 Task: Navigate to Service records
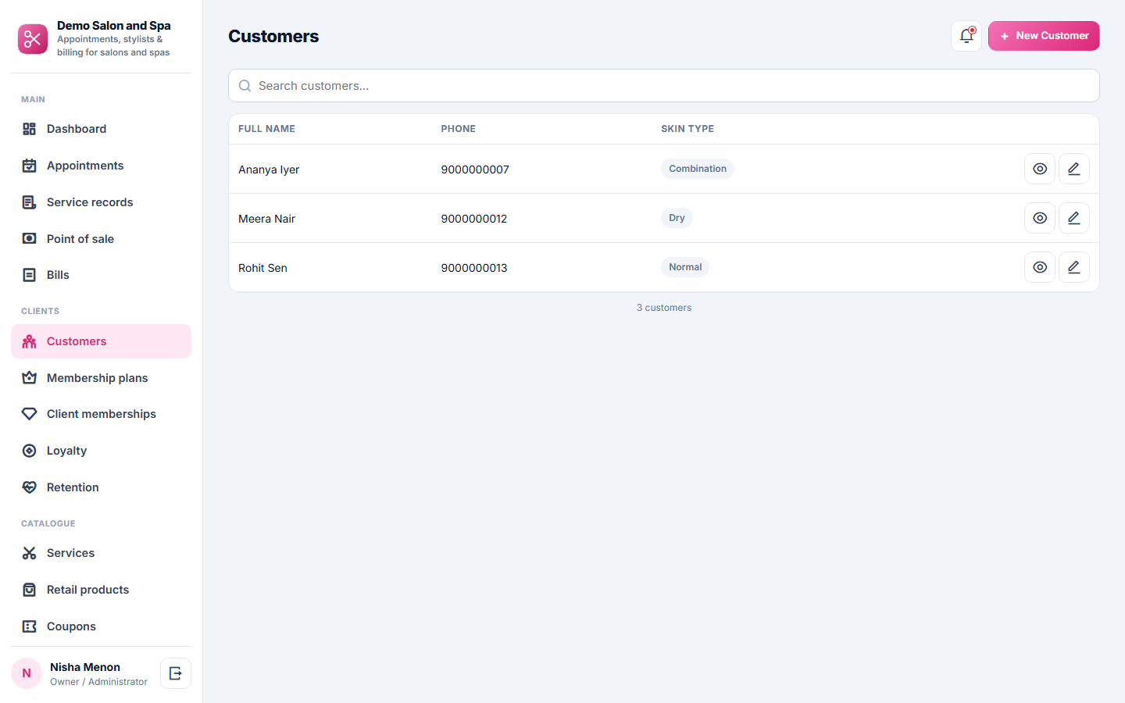coord(101,202)
